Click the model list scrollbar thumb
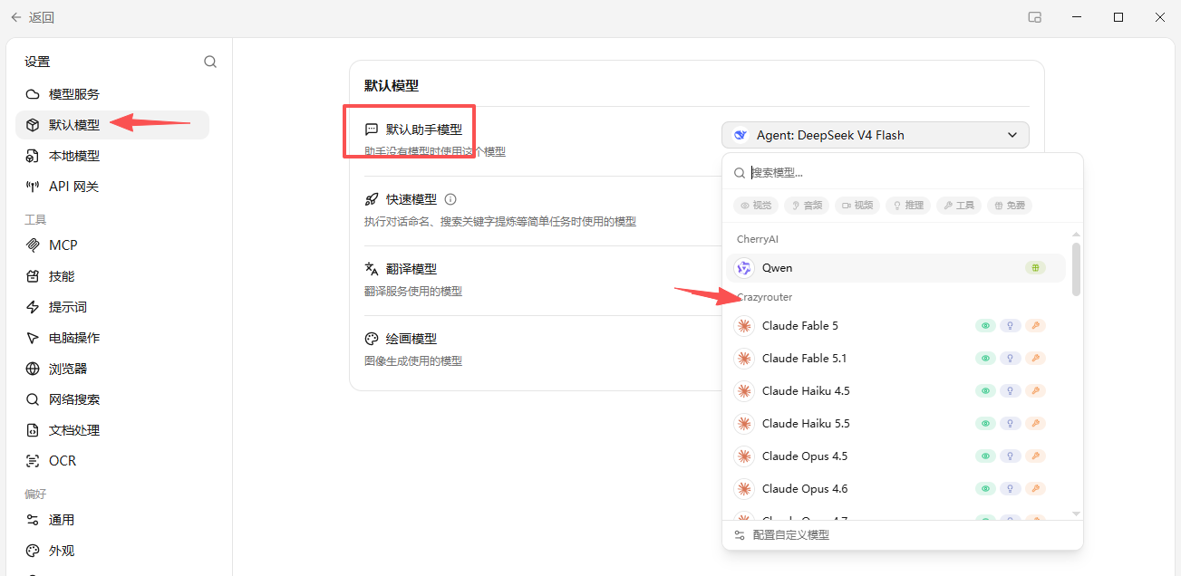 coord(1076,268)
